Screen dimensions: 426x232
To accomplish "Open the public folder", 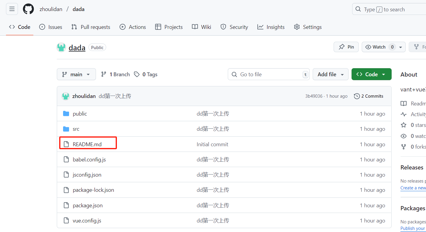I will click(80, 114).
